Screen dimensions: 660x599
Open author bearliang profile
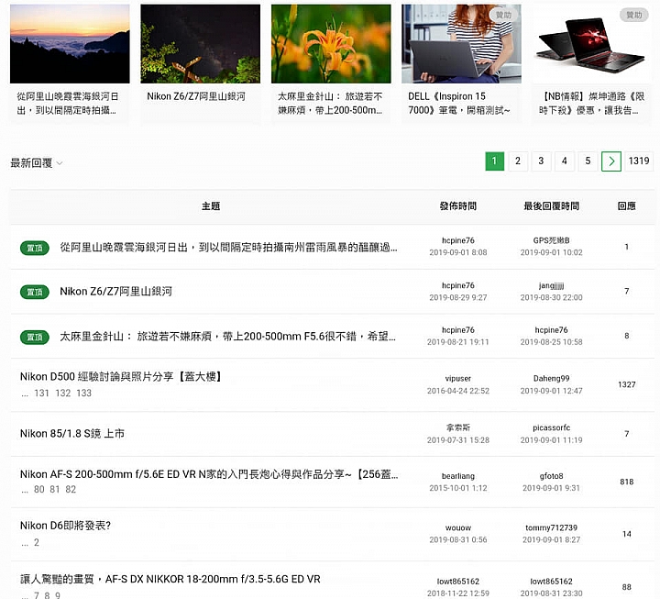pos(458,476)
